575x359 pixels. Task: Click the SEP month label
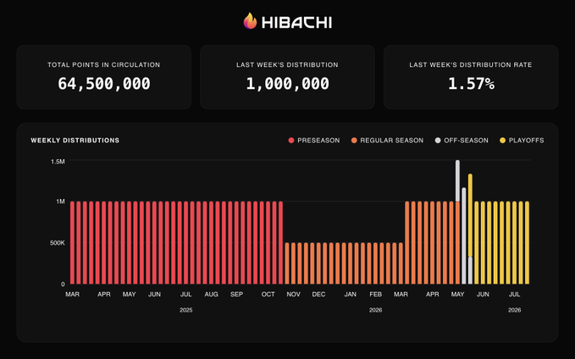[x=236, y=295]
